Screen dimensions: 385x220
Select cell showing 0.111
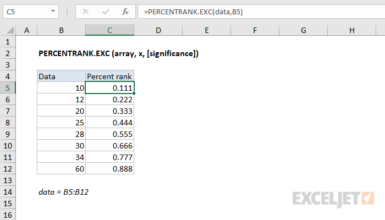(109, 88)
